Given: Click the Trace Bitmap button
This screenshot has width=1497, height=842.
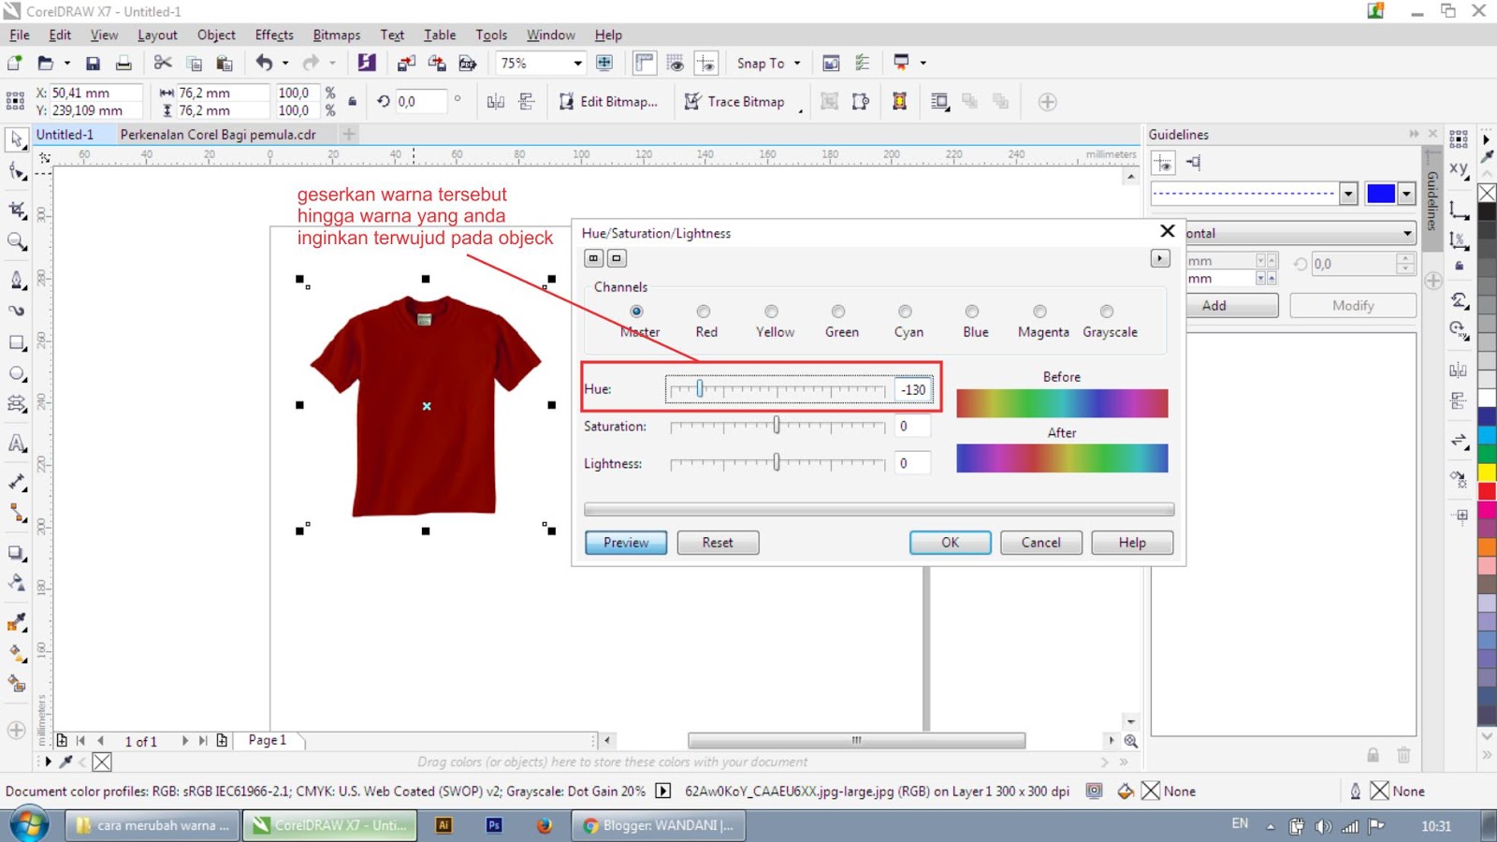Looking at the screenshot, I should (x=735, y=101).
